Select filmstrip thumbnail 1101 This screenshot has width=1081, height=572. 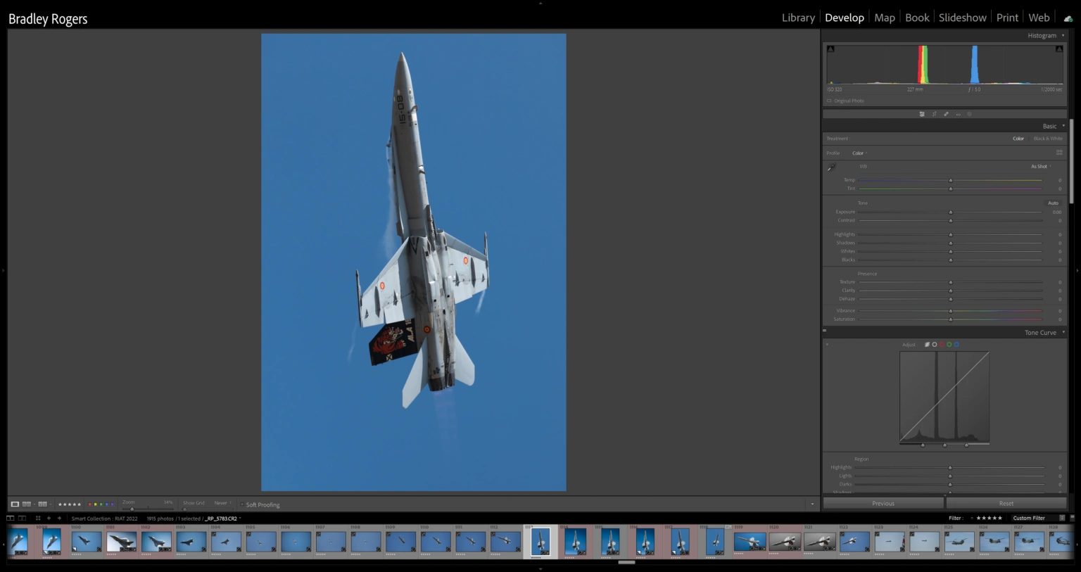tap(121, 542)
